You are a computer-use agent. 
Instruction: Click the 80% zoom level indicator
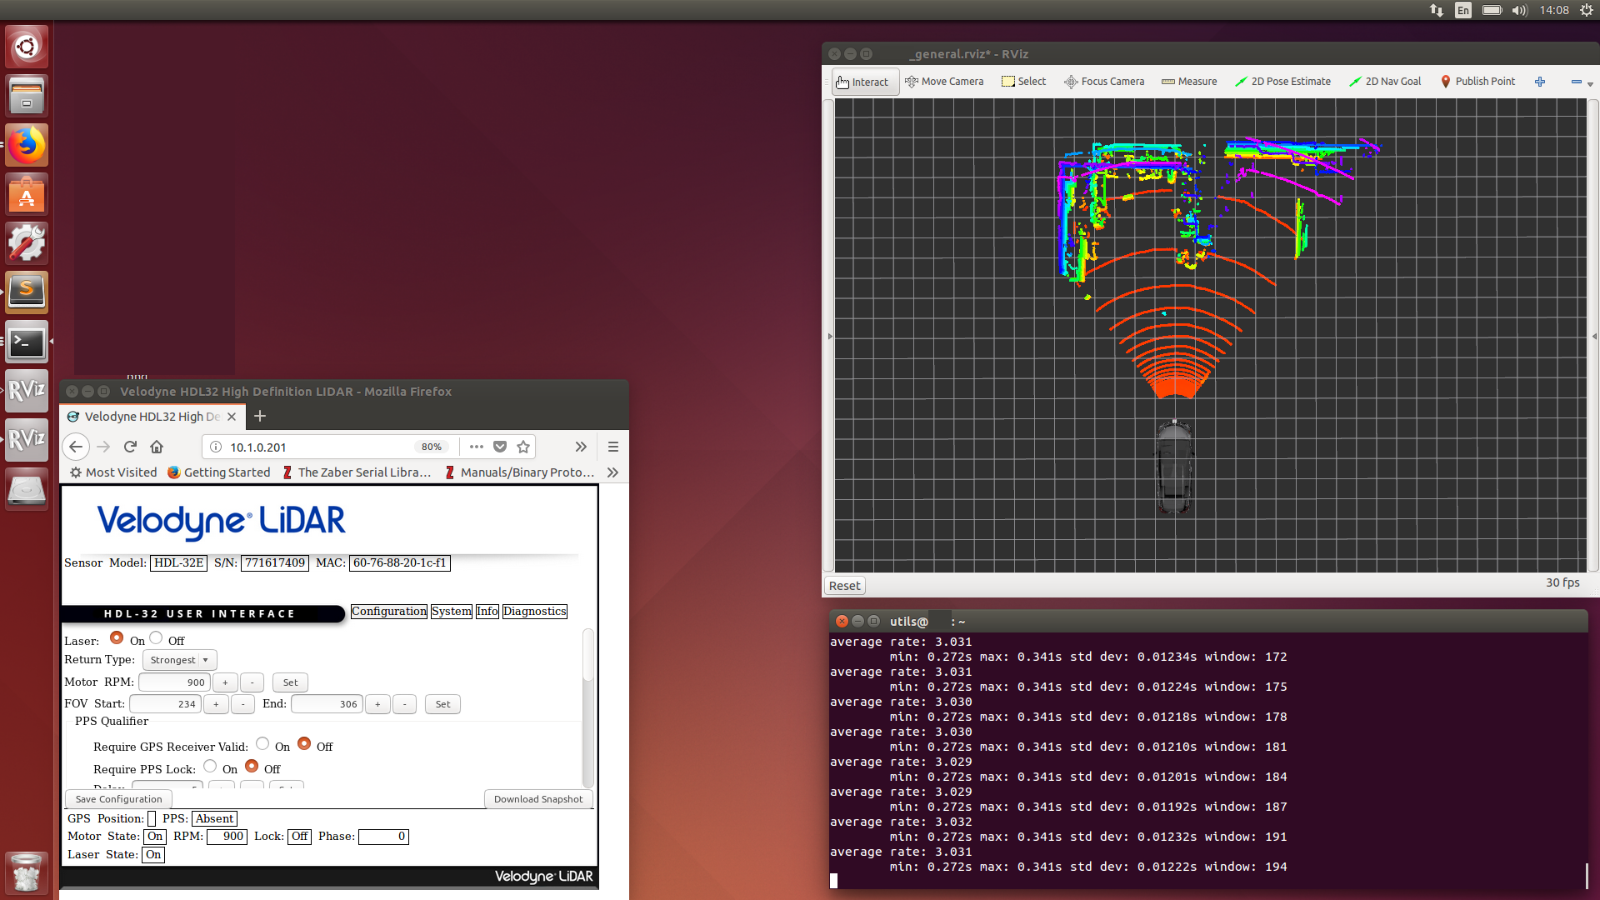pyautogui.click(x=432, y=447)
